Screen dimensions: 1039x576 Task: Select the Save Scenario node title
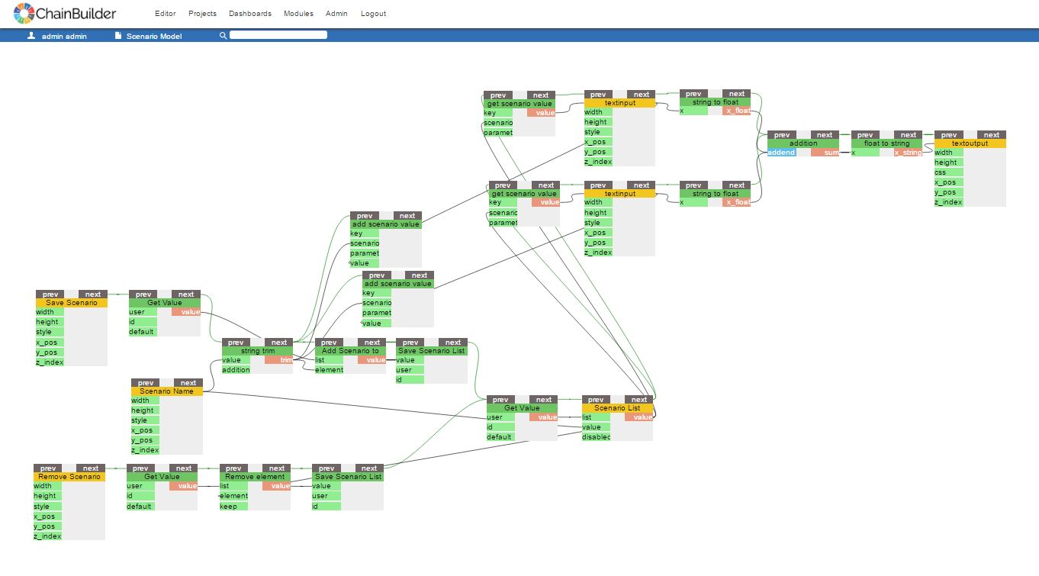click(72, 303)
